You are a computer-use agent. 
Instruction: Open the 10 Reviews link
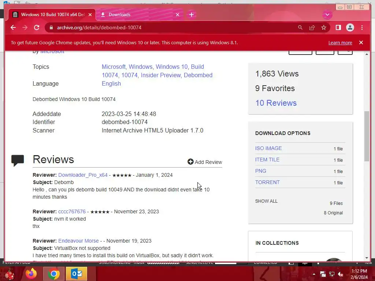tap(276, 103)
